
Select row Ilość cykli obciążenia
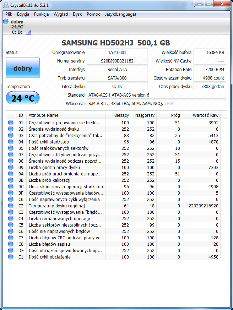tap(114, 257)
